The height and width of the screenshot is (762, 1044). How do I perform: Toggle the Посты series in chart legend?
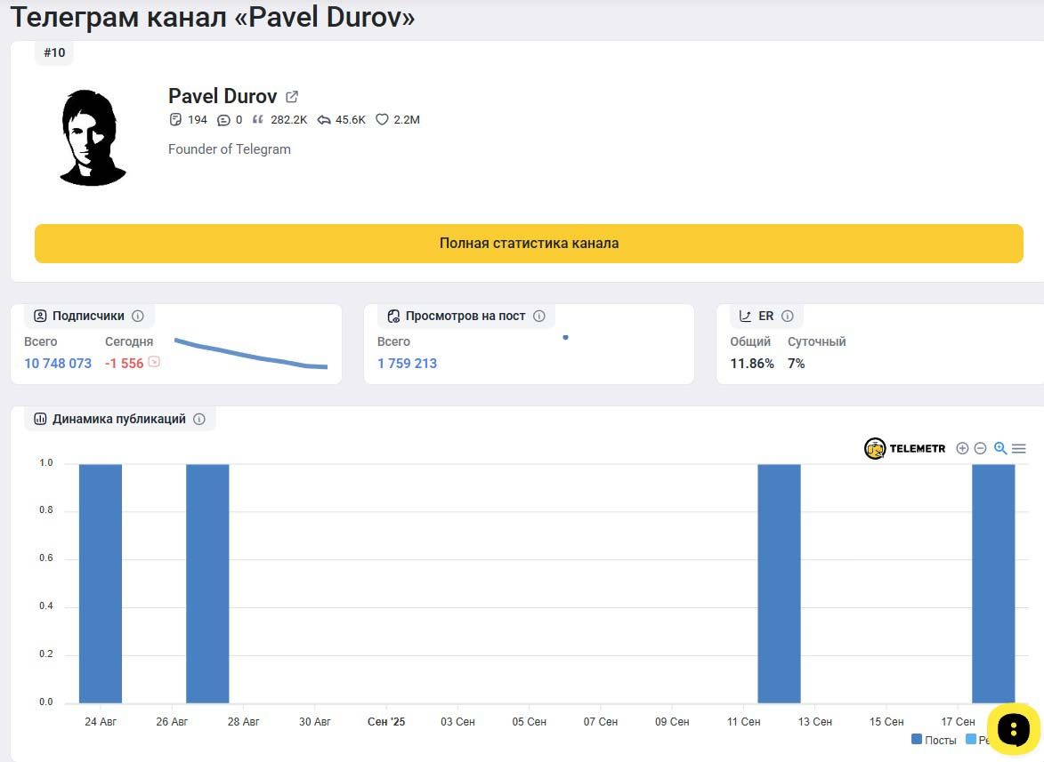934,740
